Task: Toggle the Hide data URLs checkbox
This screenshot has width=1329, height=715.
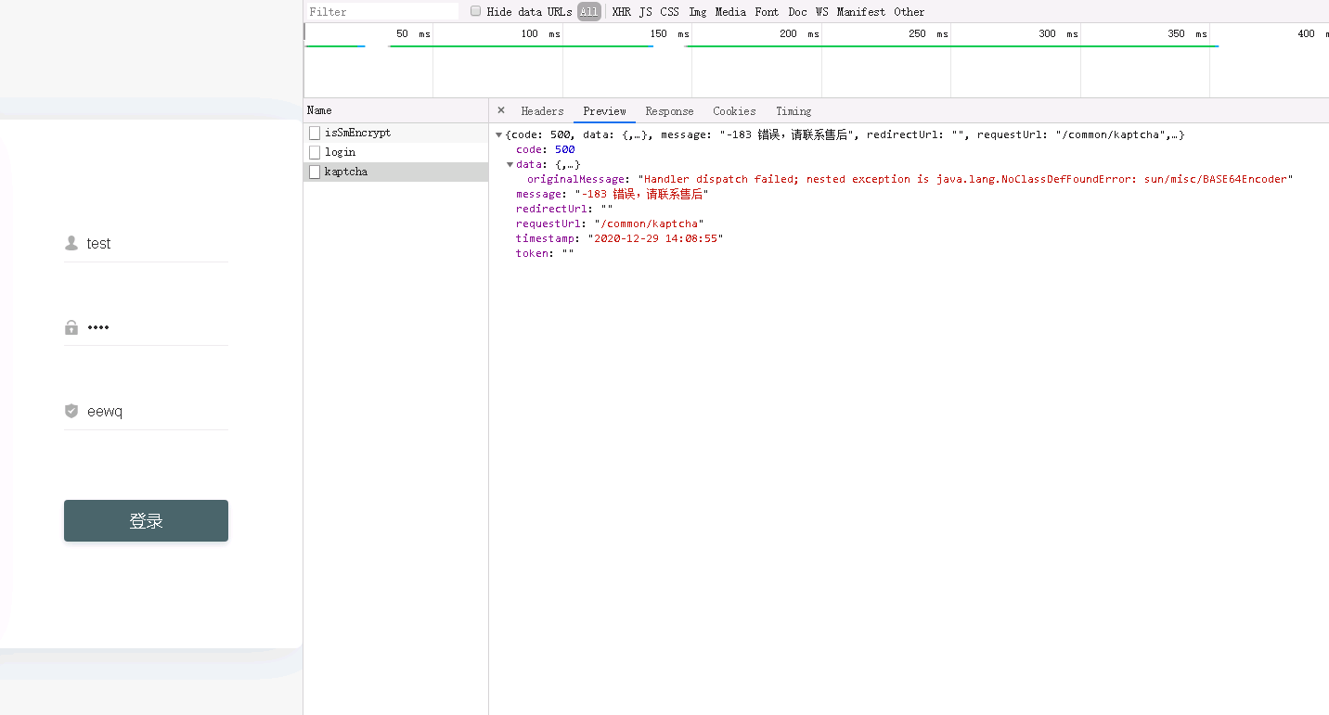Action: [476, 11]
